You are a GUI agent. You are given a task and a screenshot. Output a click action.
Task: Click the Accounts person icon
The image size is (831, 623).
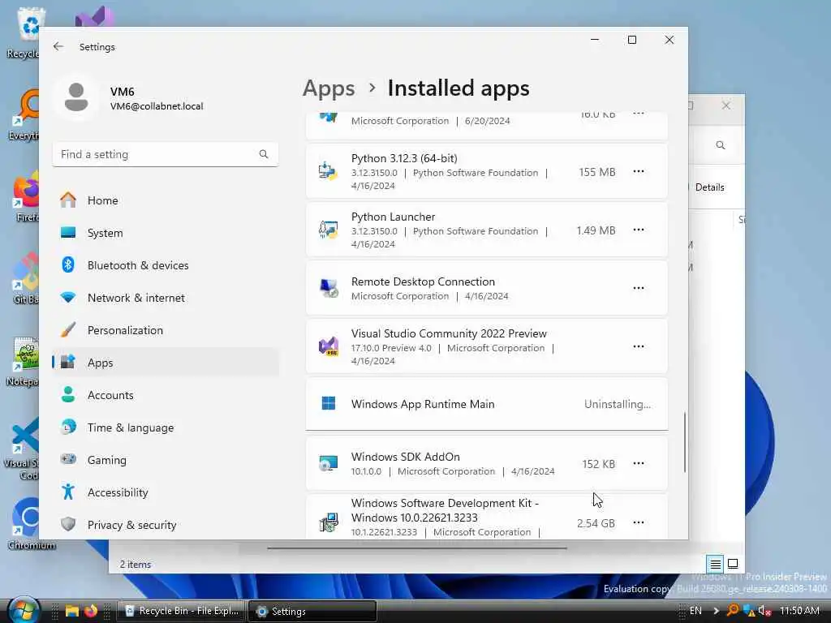68,394
